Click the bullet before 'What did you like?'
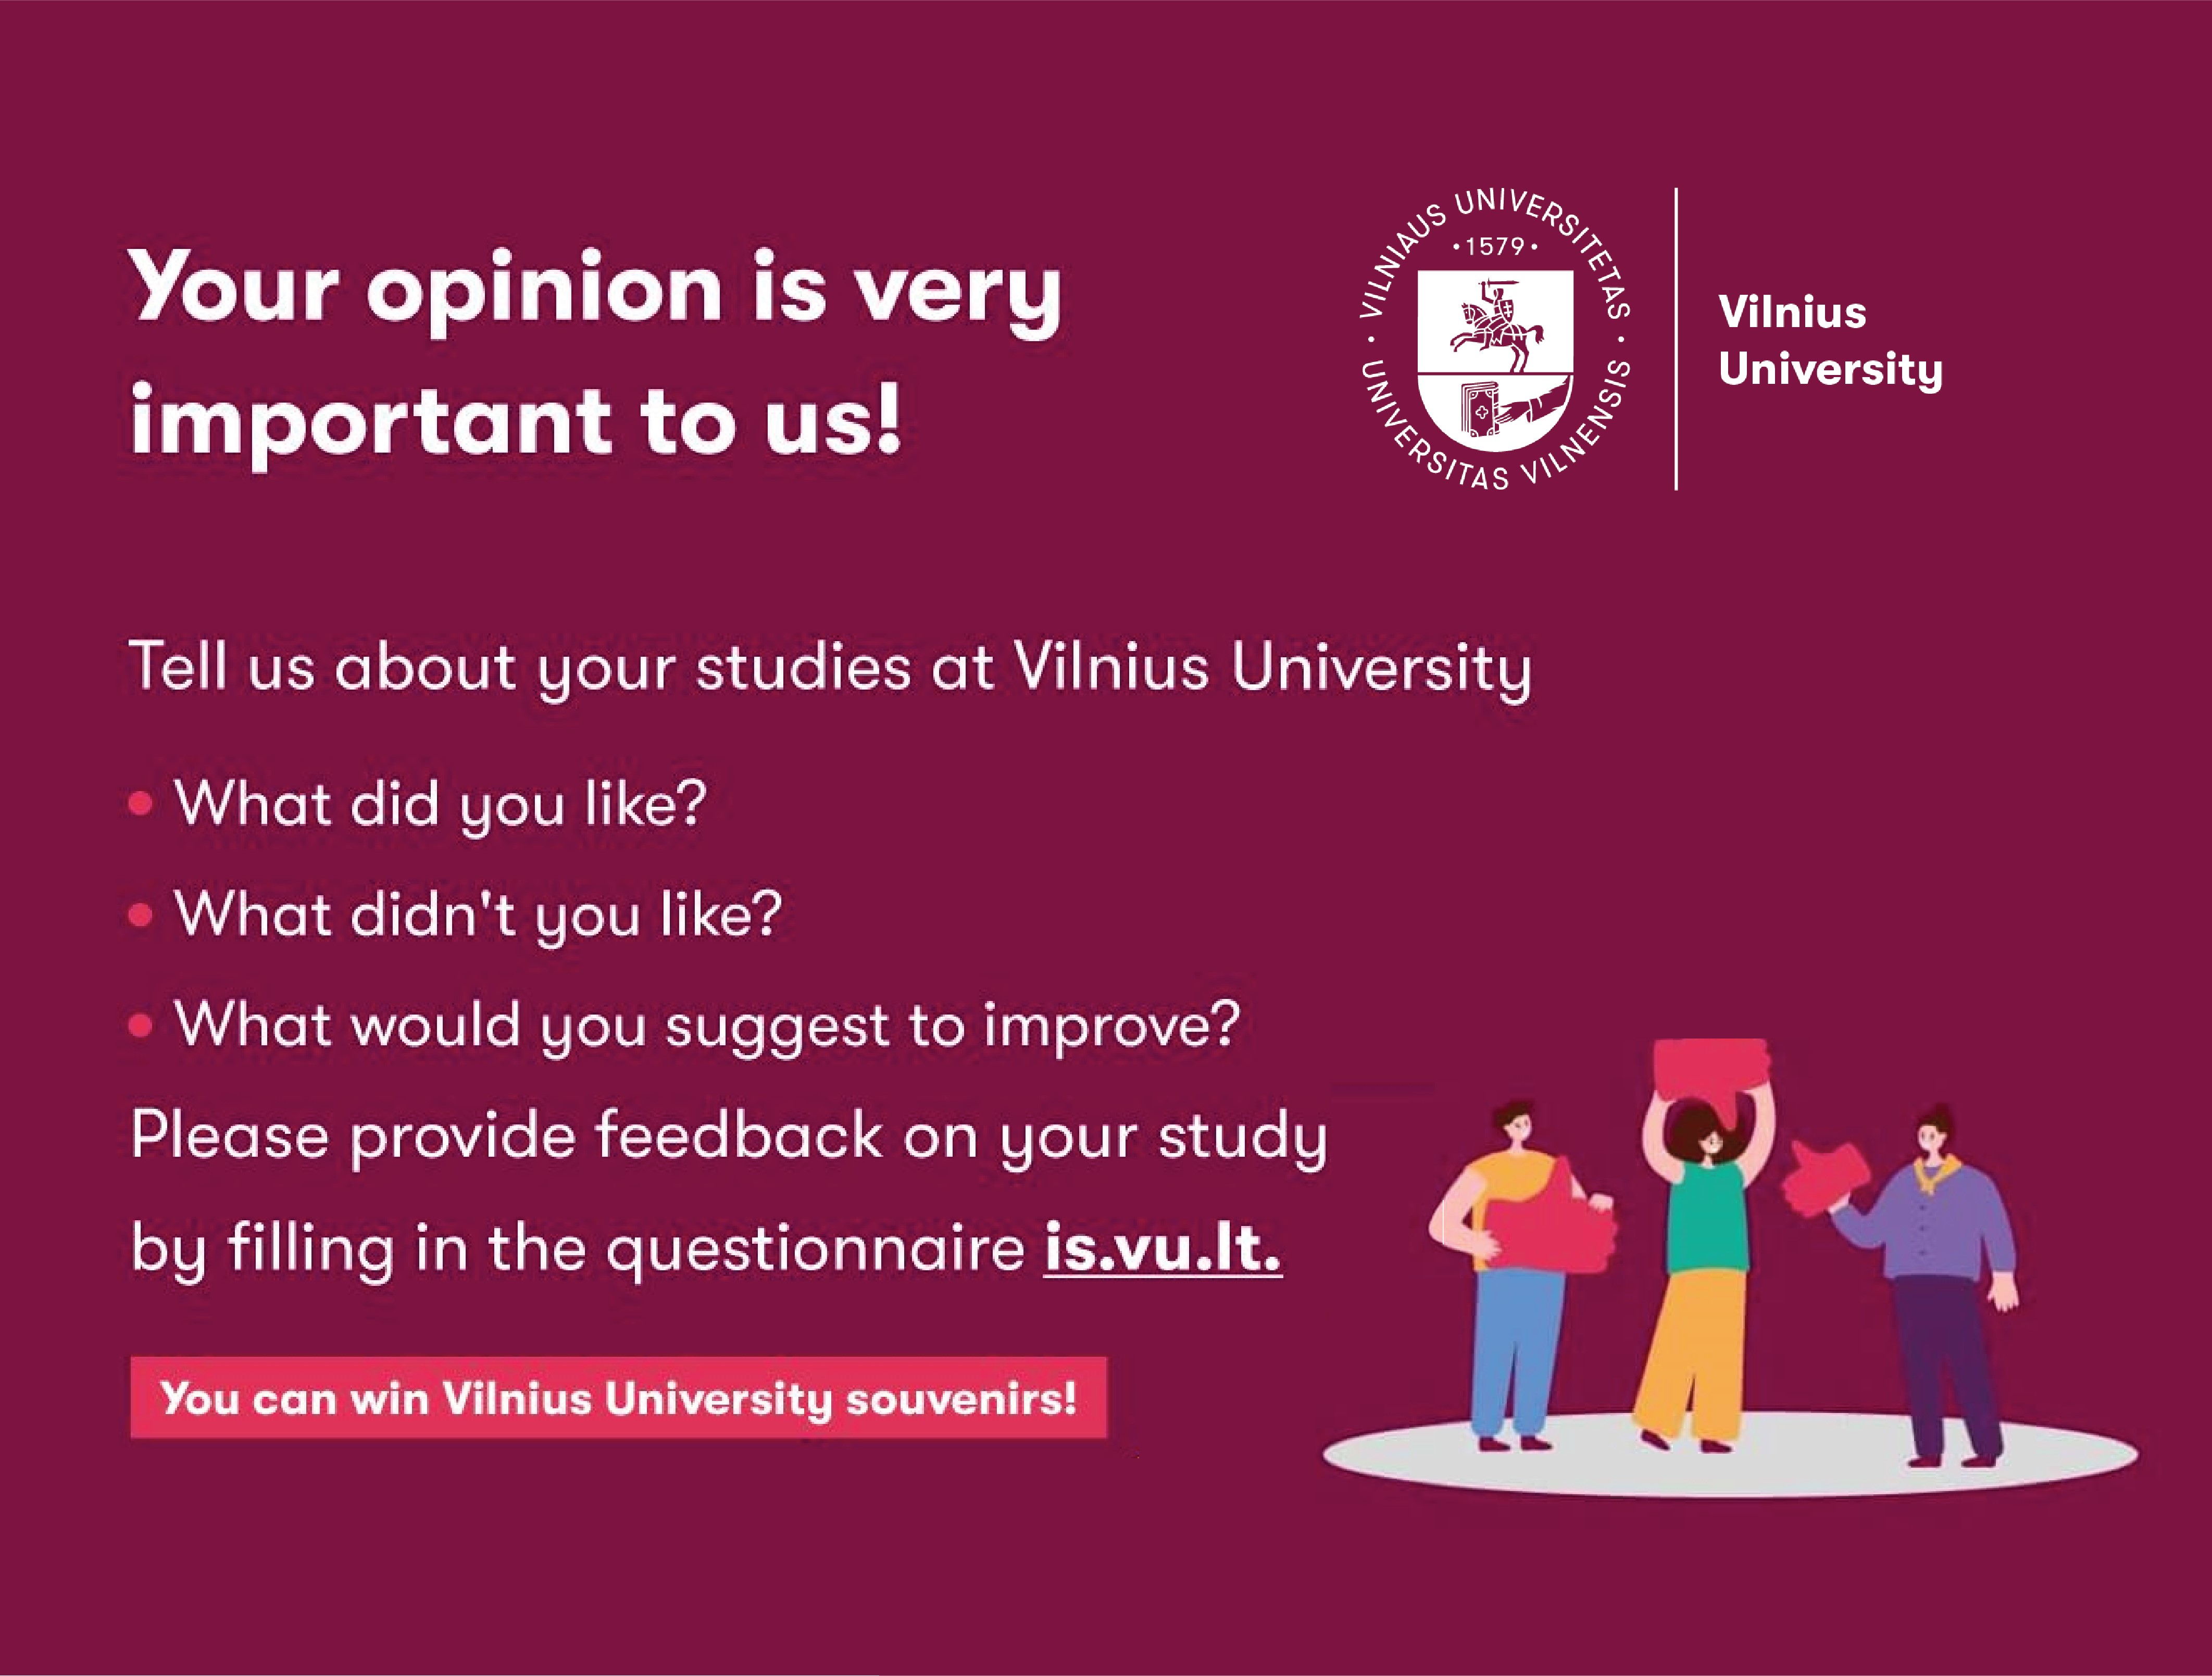This screenshot has width=2212, height=1676. tap(141, 803)
